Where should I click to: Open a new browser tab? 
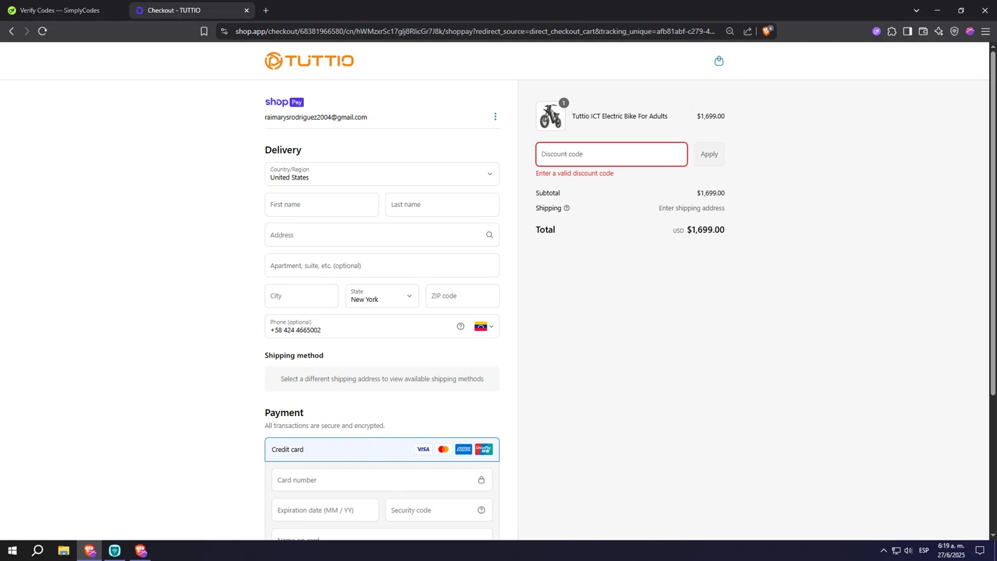(266, 11)
